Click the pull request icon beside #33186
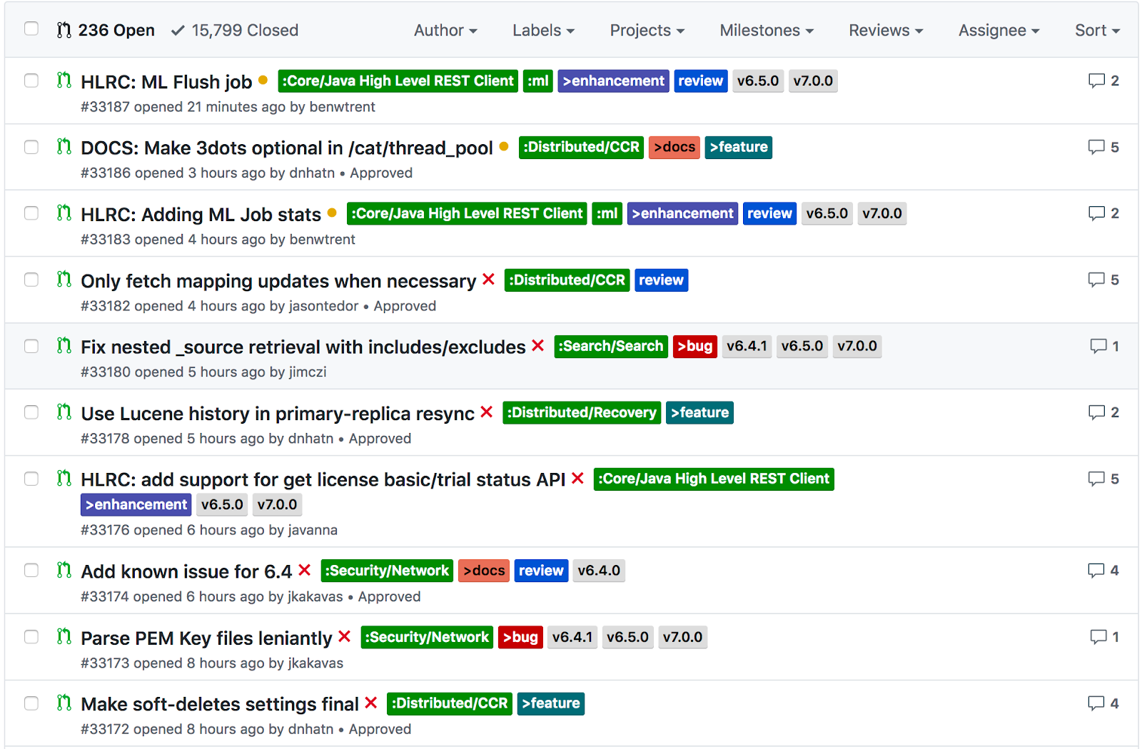 point(64,147)
